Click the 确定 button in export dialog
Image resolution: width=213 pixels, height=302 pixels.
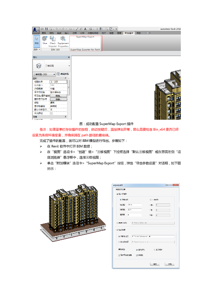pos(155,264)
